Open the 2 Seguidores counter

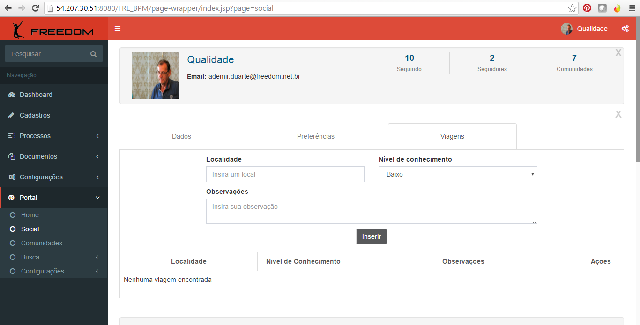coord(492,63)
